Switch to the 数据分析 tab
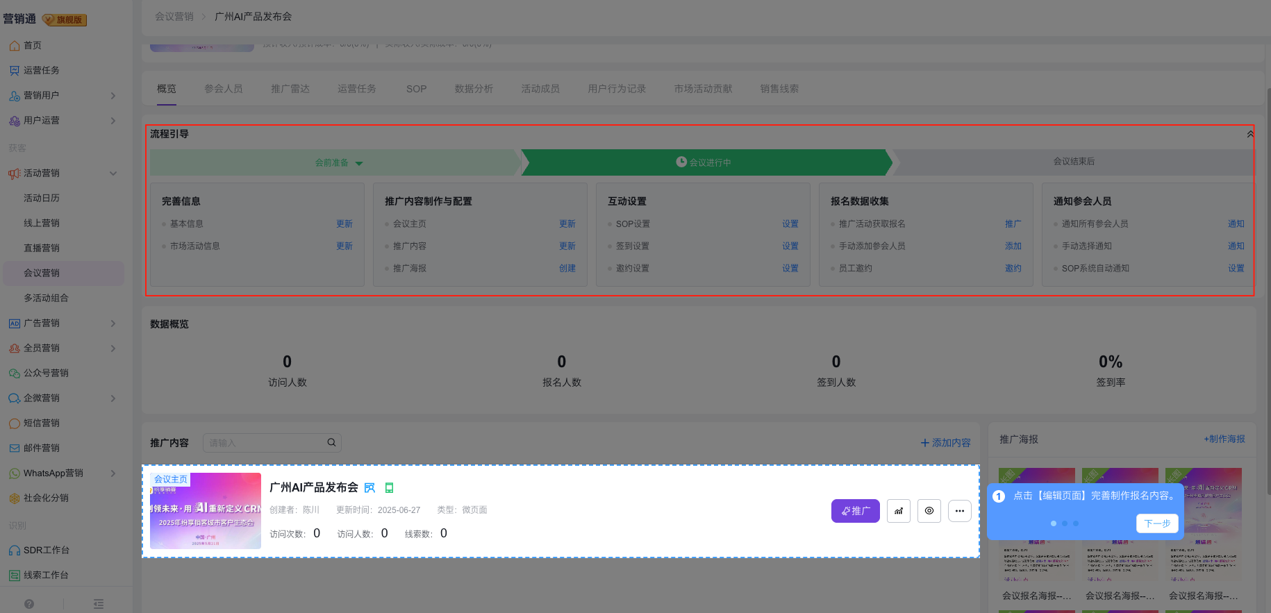 point(474,89)
